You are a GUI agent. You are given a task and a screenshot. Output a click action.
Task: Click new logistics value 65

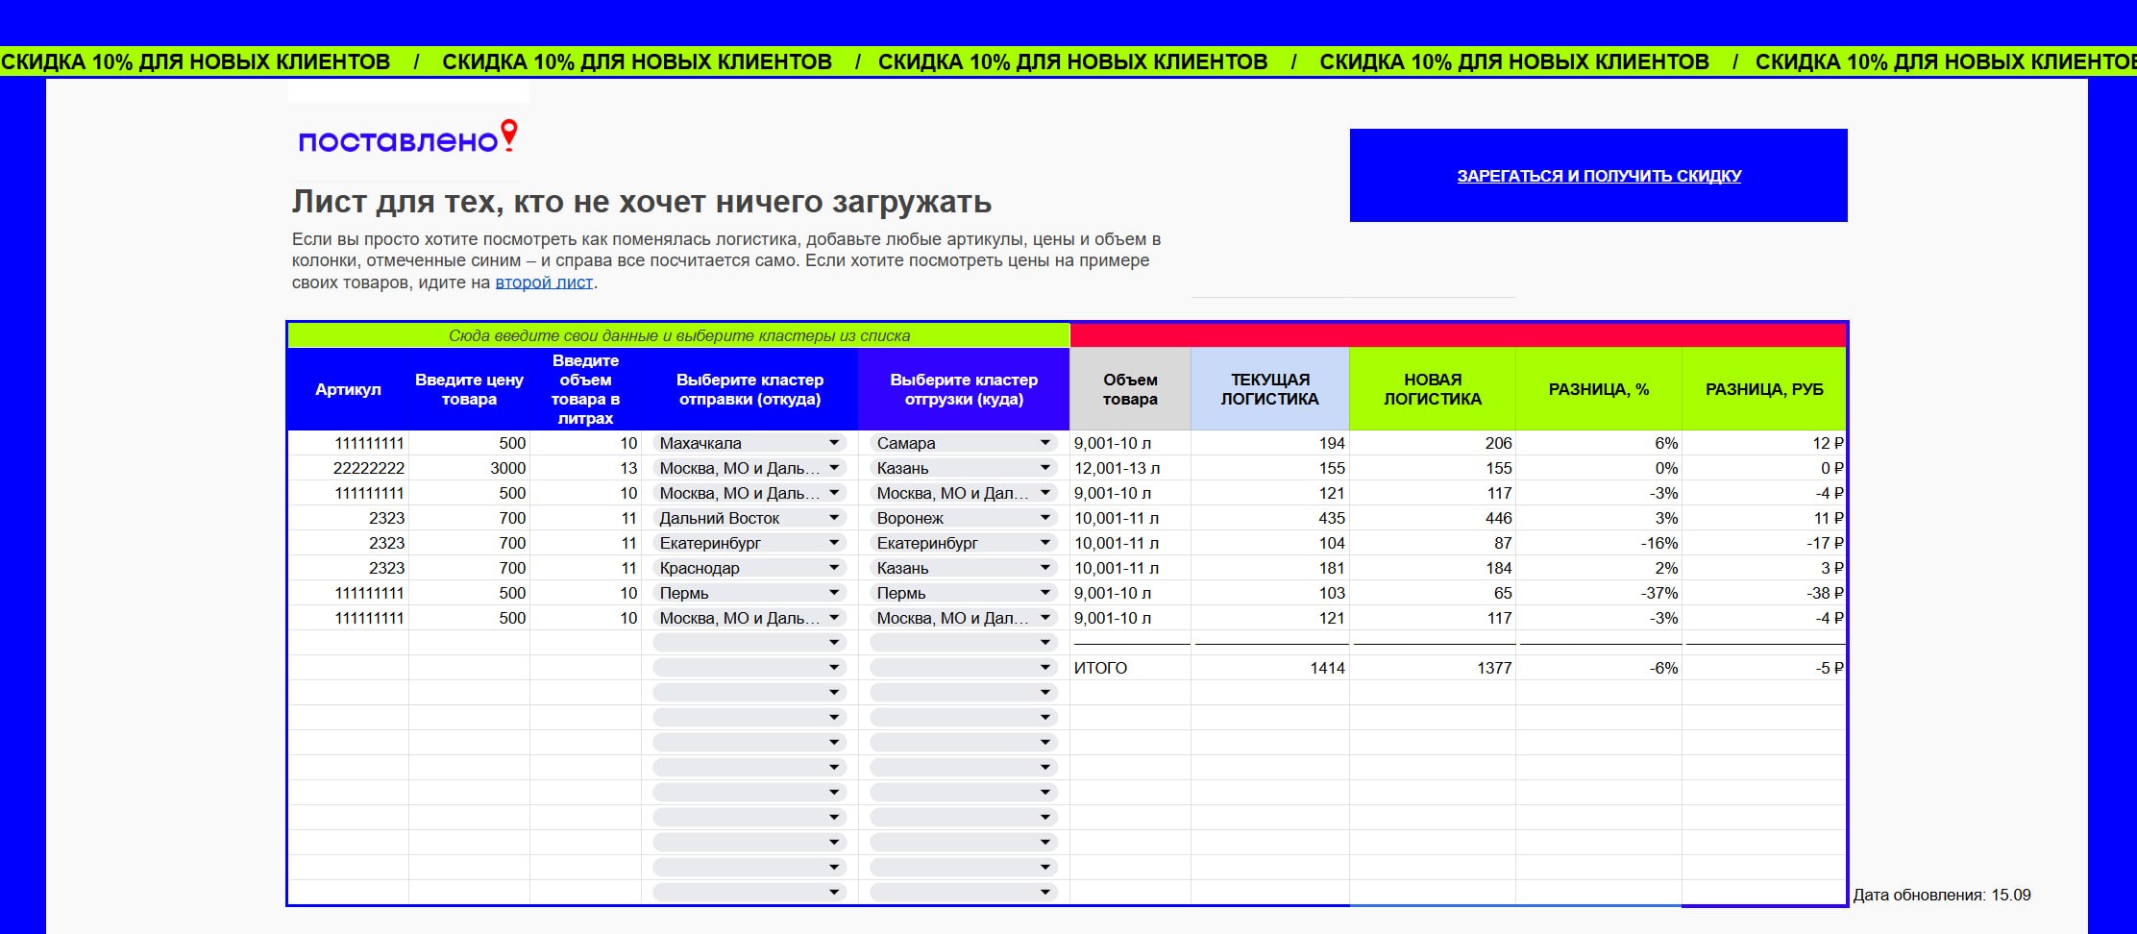pyautogui.click(x=1433, y=593)
